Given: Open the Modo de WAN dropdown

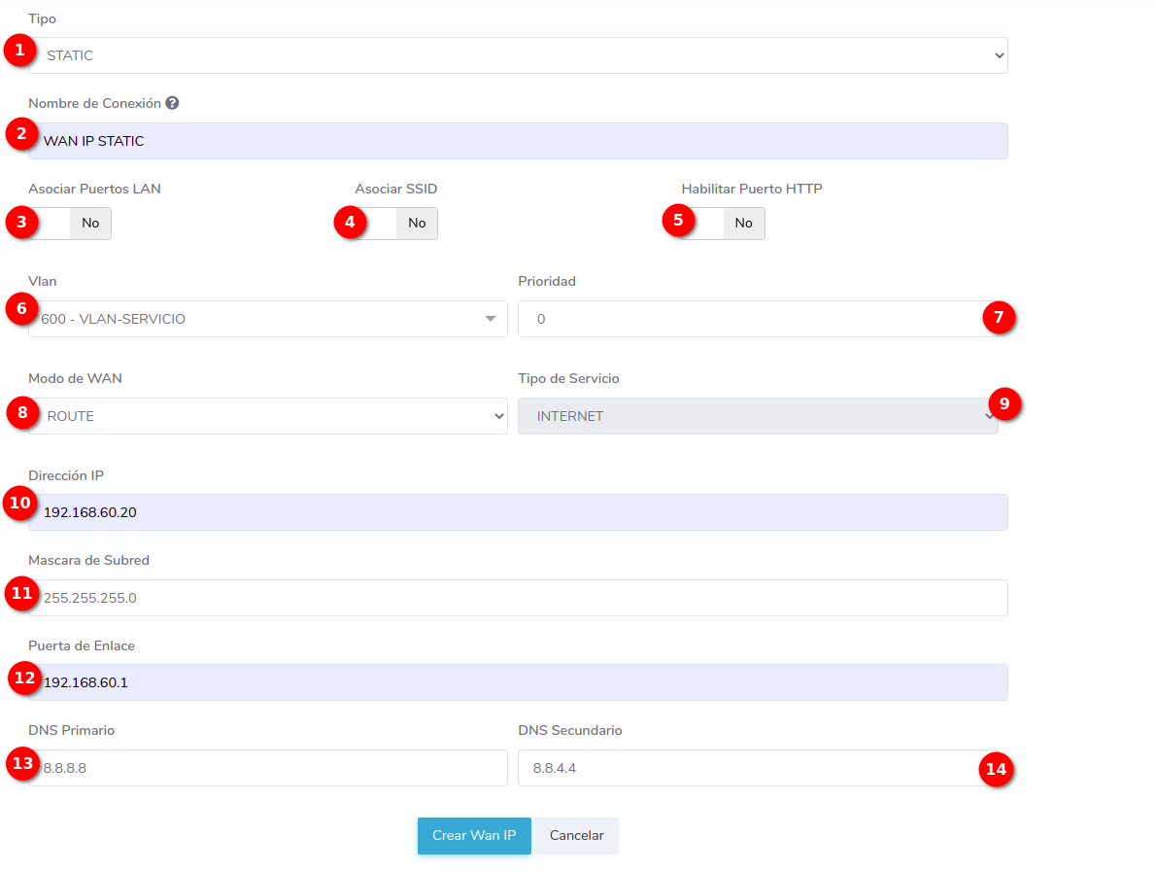Looking at the screenshot, I should (x=268, y=416).
